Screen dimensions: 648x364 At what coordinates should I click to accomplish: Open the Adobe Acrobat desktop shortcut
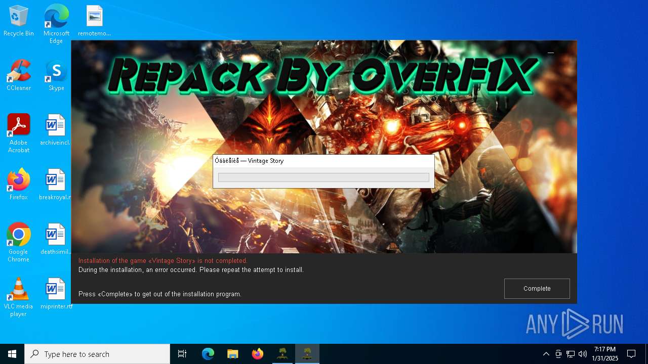19,133
